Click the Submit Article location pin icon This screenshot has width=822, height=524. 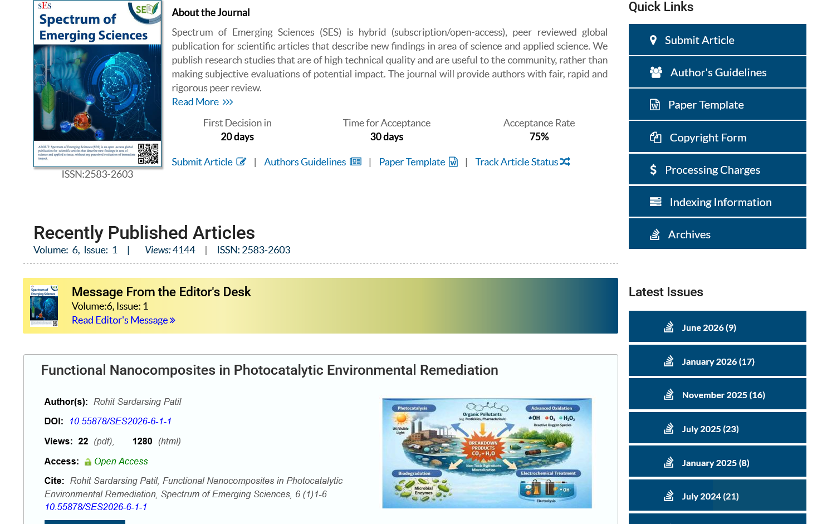(x=653, y=40)
